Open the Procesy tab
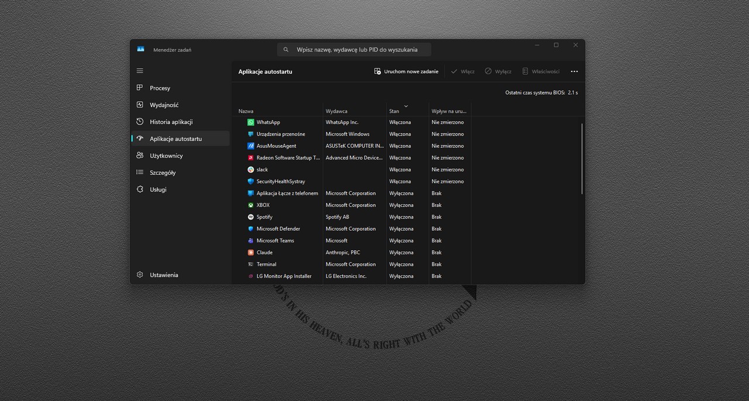749x401 pixels. pos(180,88)
